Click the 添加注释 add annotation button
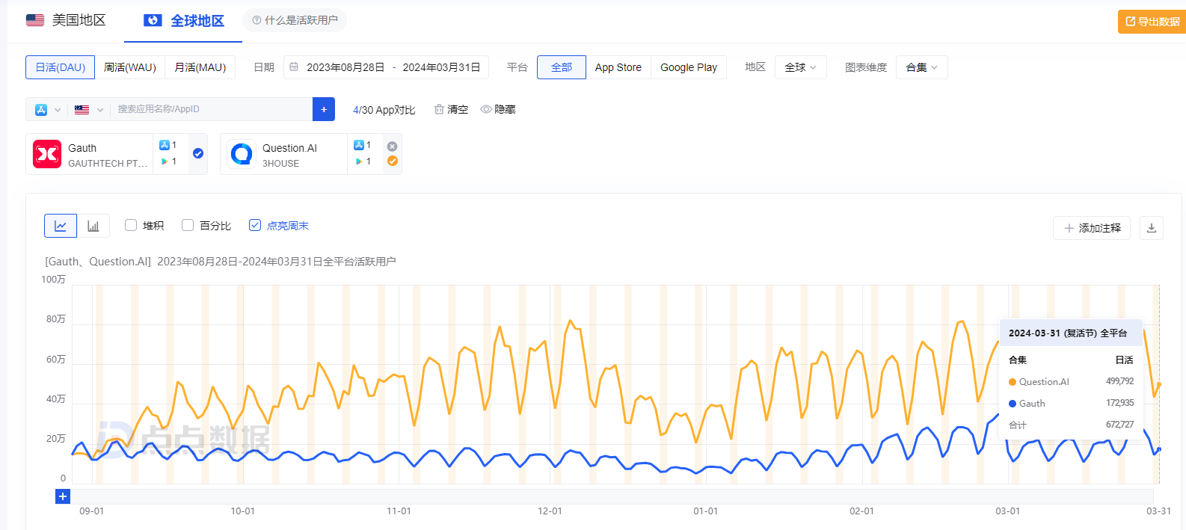Image resolution: width=1186 pixels, height=530 pixels. pos(1092,228)
